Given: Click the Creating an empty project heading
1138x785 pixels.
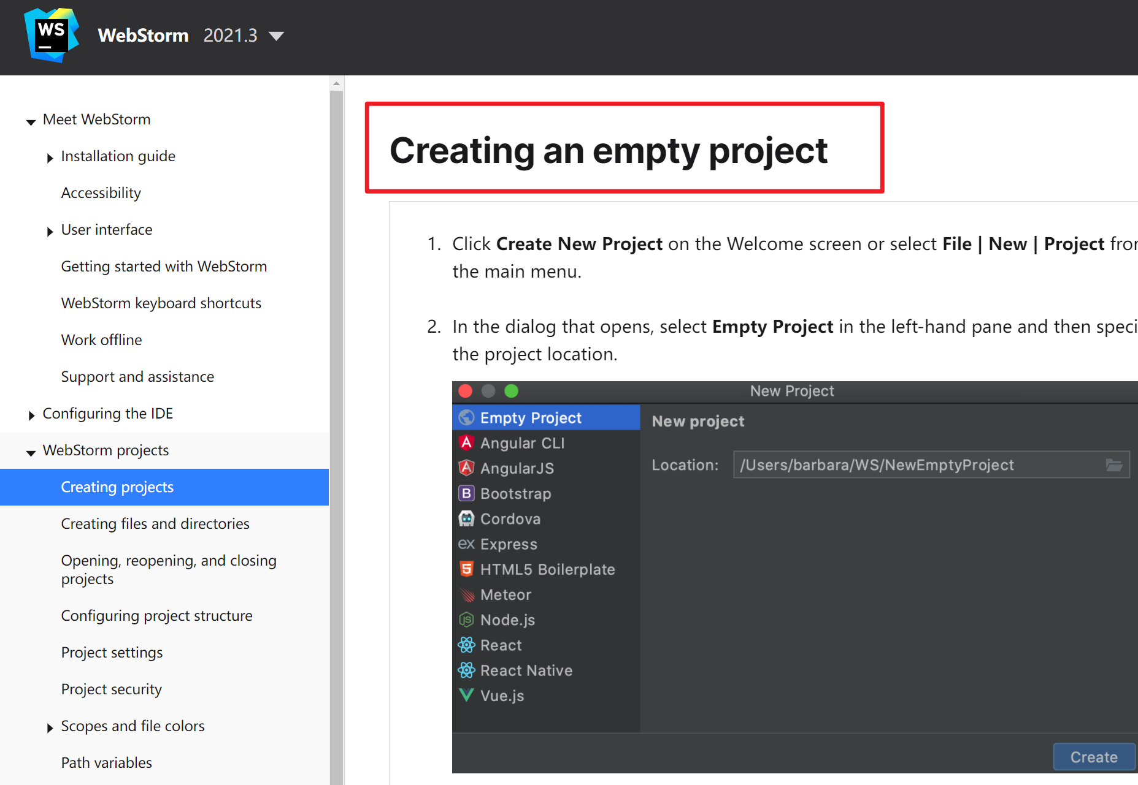Looking at the screenshot, I should click(x=609, y=150).
